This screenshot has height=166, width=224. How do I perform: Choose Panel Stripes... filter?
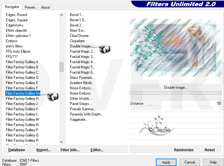coord(81,104)
